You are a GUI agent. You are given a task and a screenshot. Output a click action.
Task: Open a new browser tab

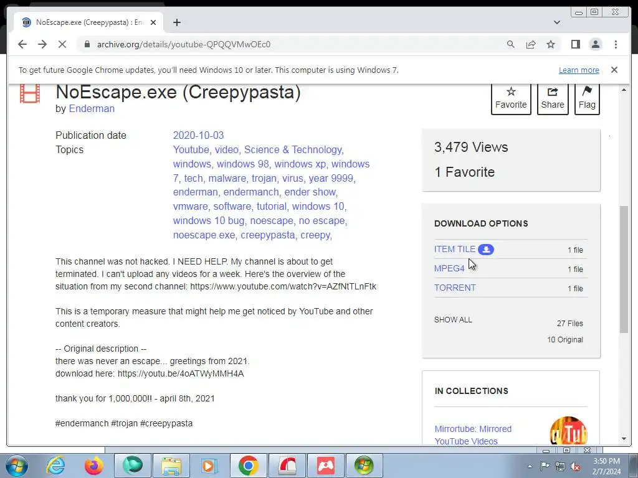176,22
